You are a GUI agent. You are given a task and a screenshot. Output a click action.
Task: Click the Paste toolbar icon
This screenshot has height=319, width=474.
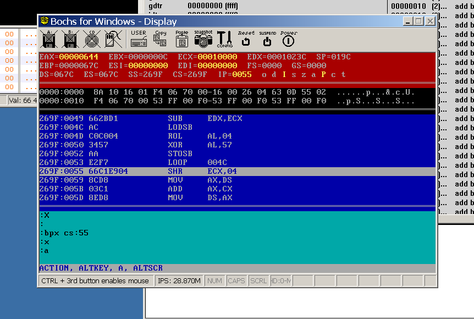tap(182, 39)
